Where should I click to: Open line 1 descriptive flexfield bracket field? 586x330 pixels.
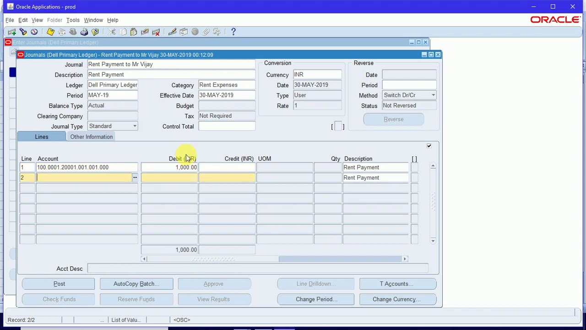click(414, 167)
